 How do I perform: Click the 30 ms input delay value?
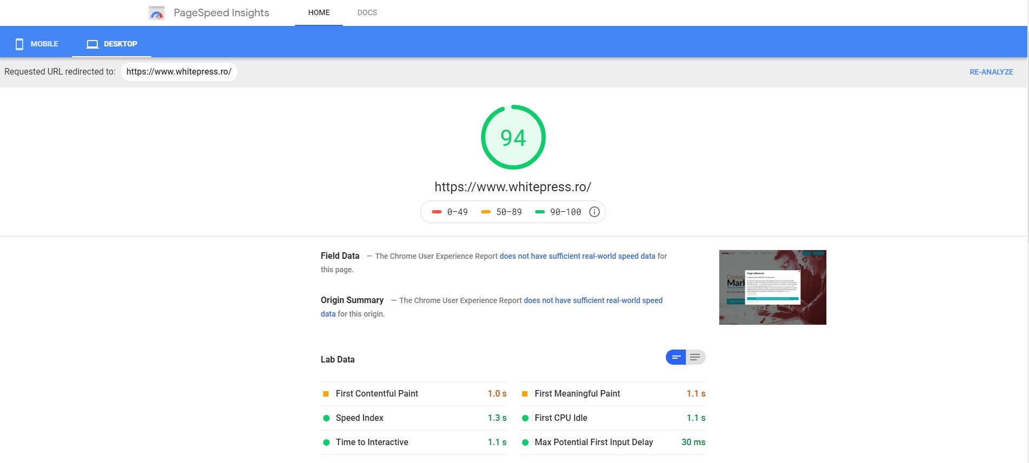coord(693,442)
